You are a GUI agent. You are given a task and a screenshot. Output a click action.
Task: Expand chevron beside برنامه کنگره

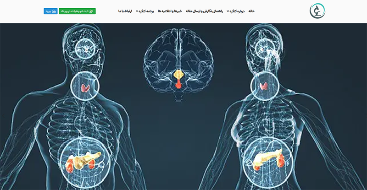pos(137,11)
